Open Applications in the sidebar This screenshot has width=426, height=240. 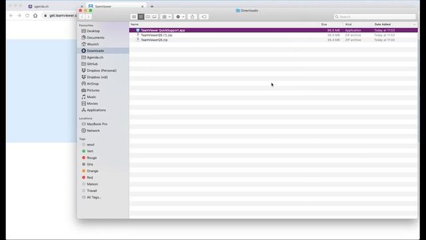[x=96, y=110]
